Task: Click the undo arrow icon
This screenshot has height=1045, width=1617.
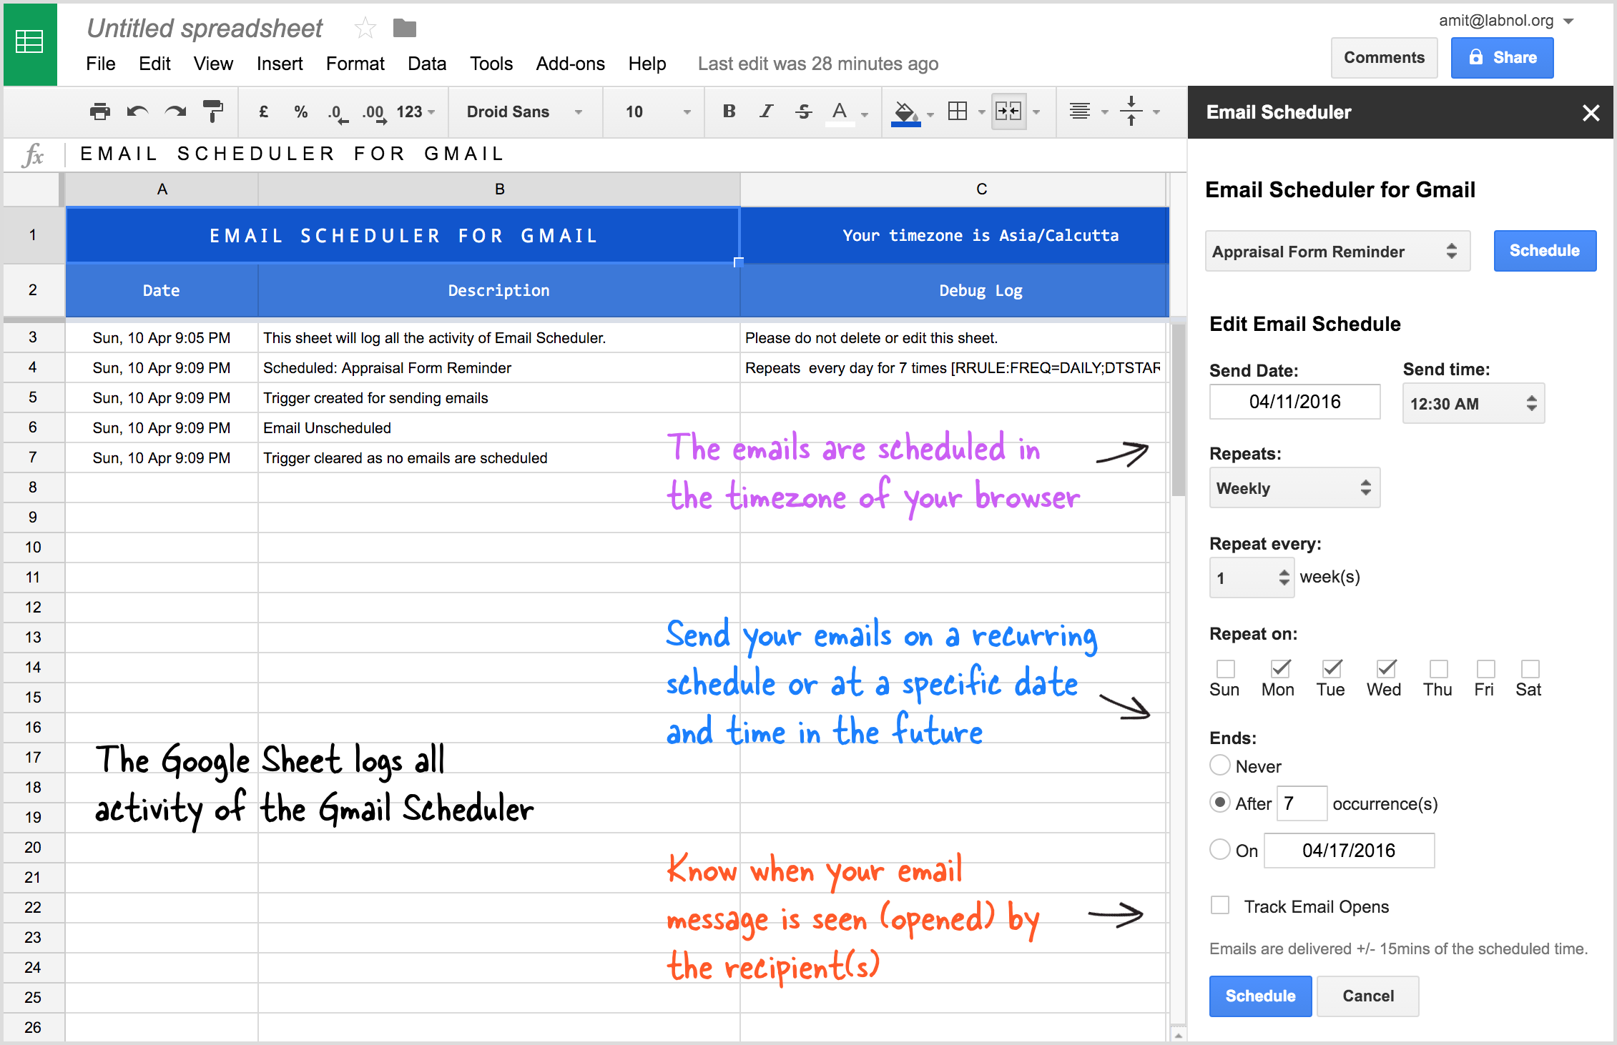Action: [x=137, y=112]
